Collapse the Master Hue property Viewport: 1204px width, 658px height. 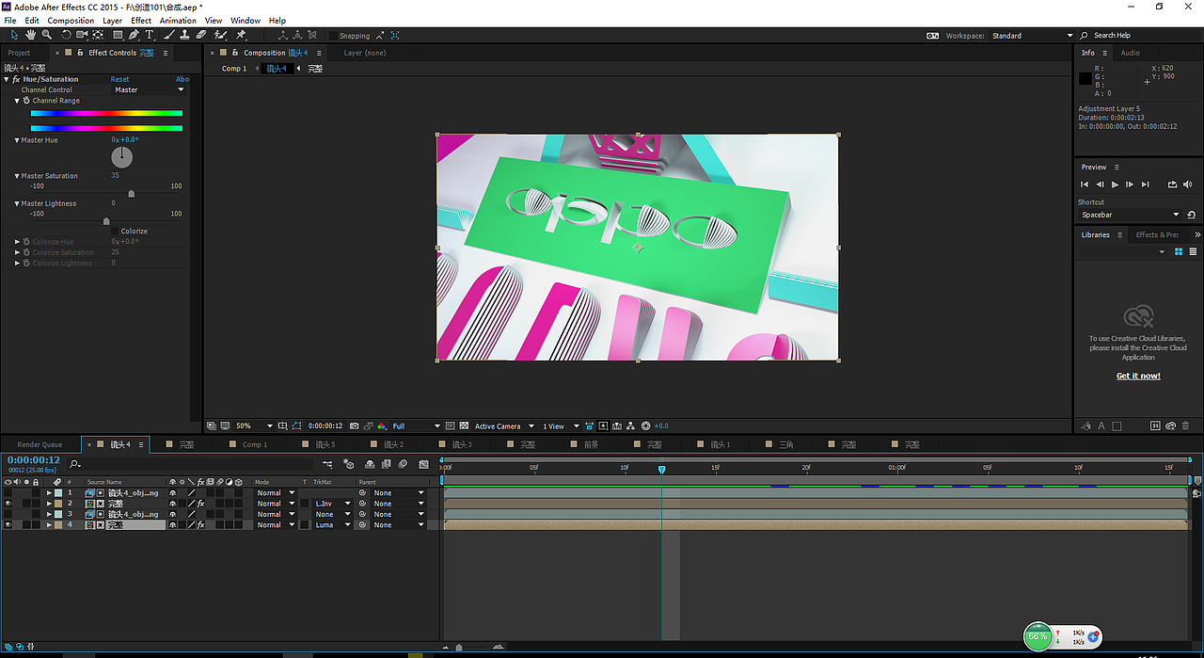tap(17, 140)
